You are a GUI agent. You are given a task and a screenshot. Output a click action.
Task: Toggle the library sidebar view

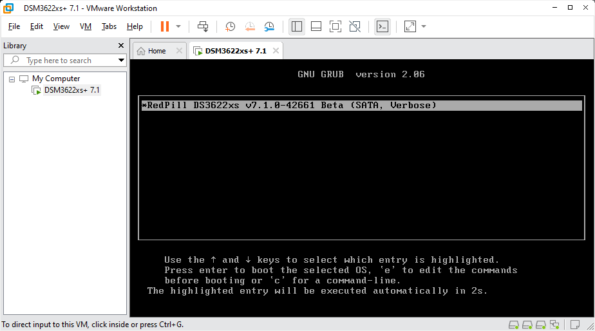(297, 26)
